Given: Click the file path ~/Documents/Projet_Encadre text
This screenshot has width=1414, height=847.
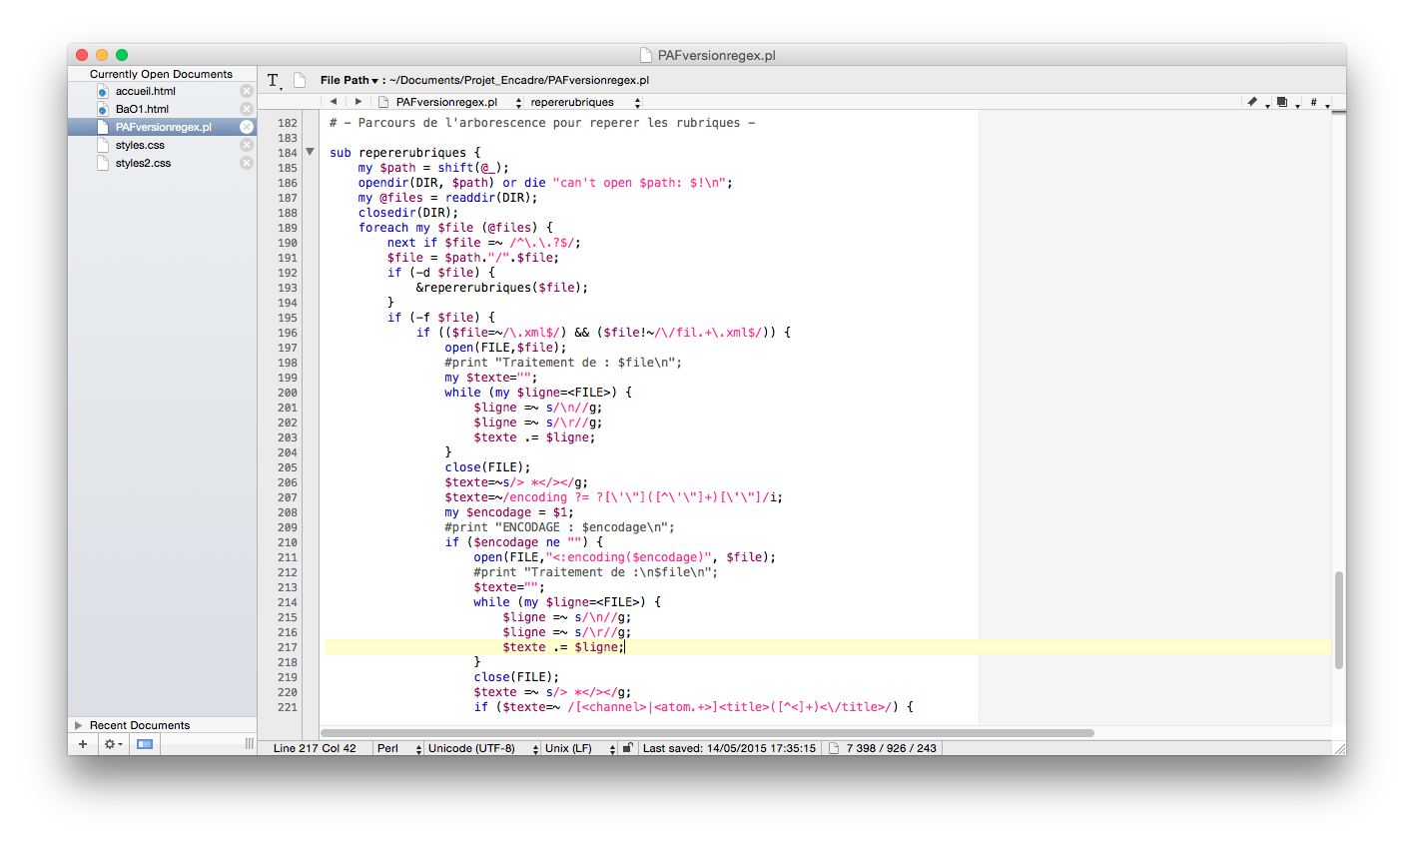Looking at the screenshot, I should (519, 80).
